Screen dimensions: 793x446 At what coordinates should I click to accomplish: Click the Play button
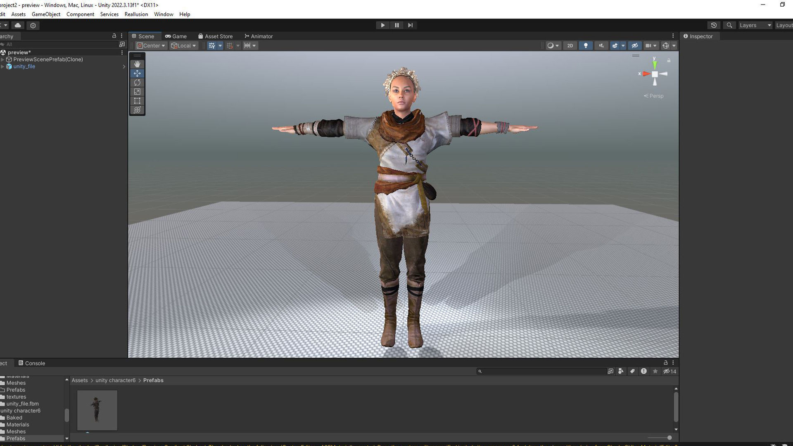point(382,25)
